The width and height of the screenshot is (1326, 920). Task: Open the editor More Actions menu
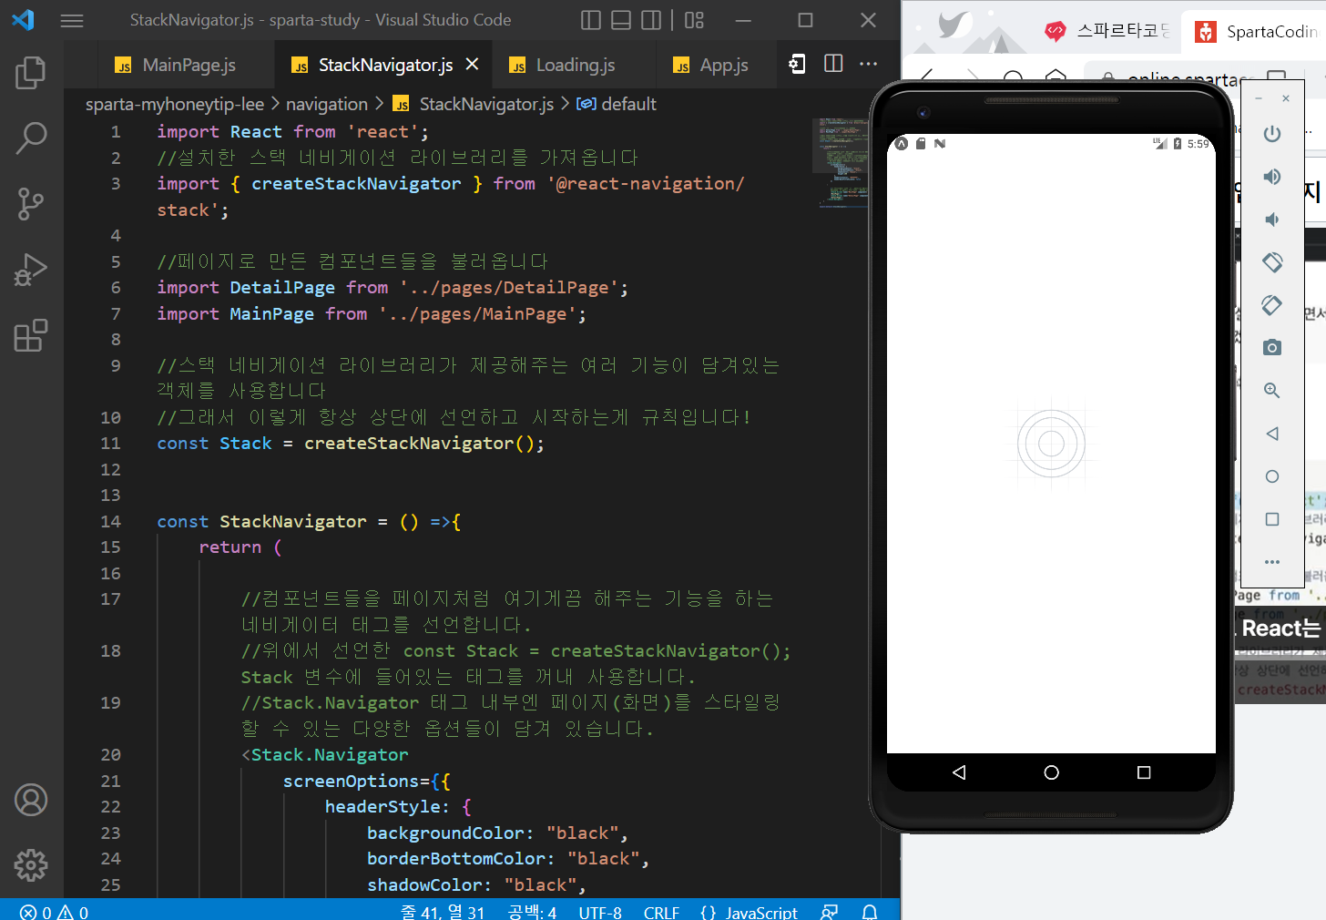869,64
